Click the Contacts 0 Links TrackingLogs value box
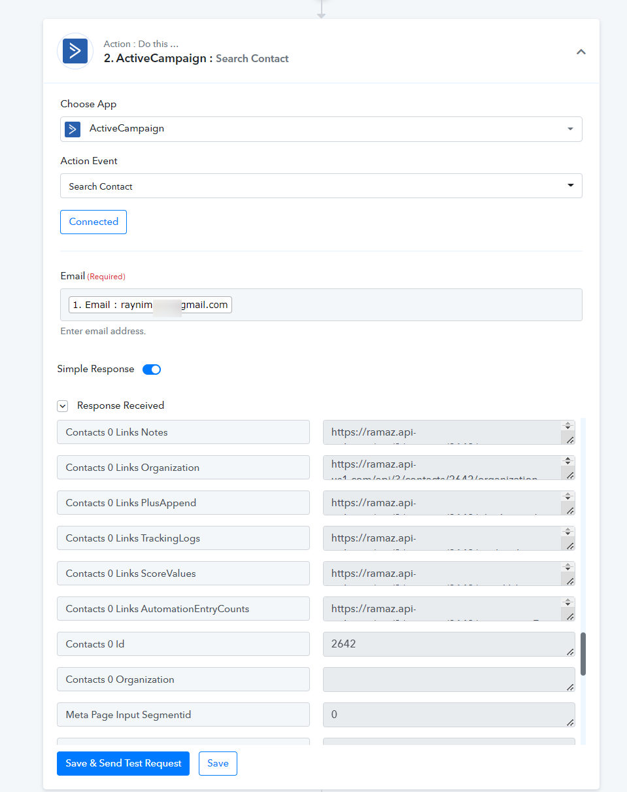This screenshot has width=627, height=792. [x=449, y=538]
